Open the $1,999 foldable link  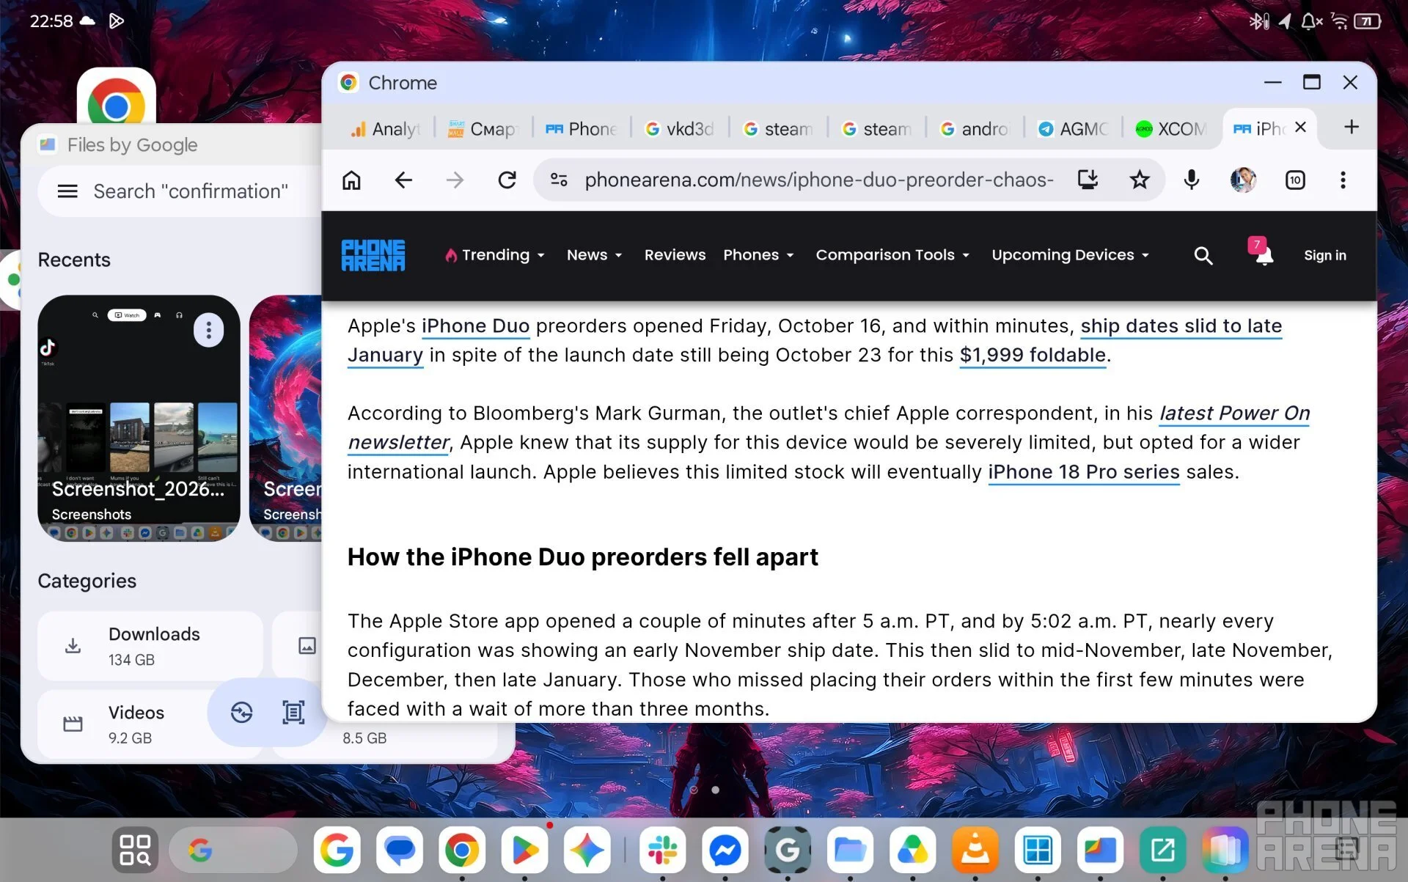point(1033,356)
